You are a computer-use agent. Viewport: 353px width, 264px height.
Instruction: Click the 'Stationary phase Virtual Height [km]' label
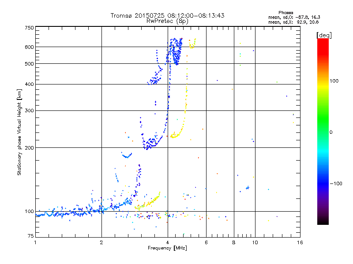click(19, 132)
